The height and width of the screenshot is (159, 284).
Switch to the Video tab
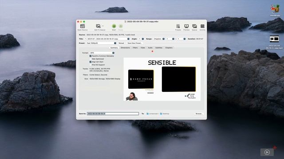[143, 48]
